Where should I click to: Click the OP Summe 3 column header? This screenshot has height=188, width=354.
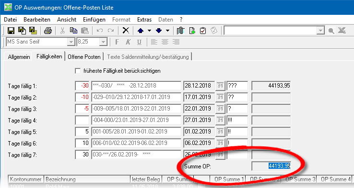pyautogui.click(x=299, y=179)
